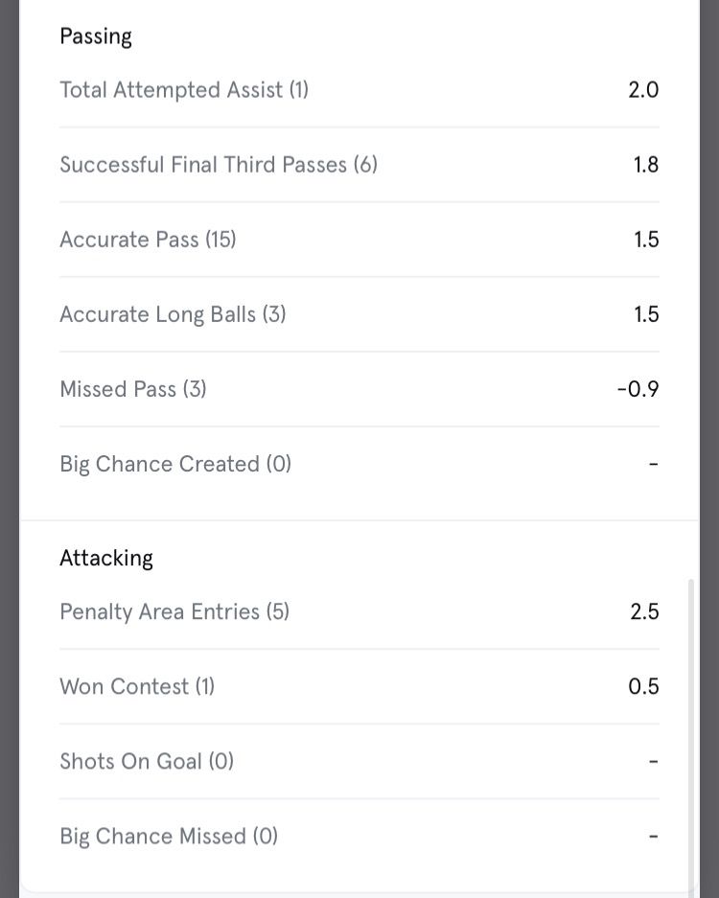The width and height of the screenshot is (719, 898).
Task: Select Successful Final Third Passes label
Action: point(219,165)
